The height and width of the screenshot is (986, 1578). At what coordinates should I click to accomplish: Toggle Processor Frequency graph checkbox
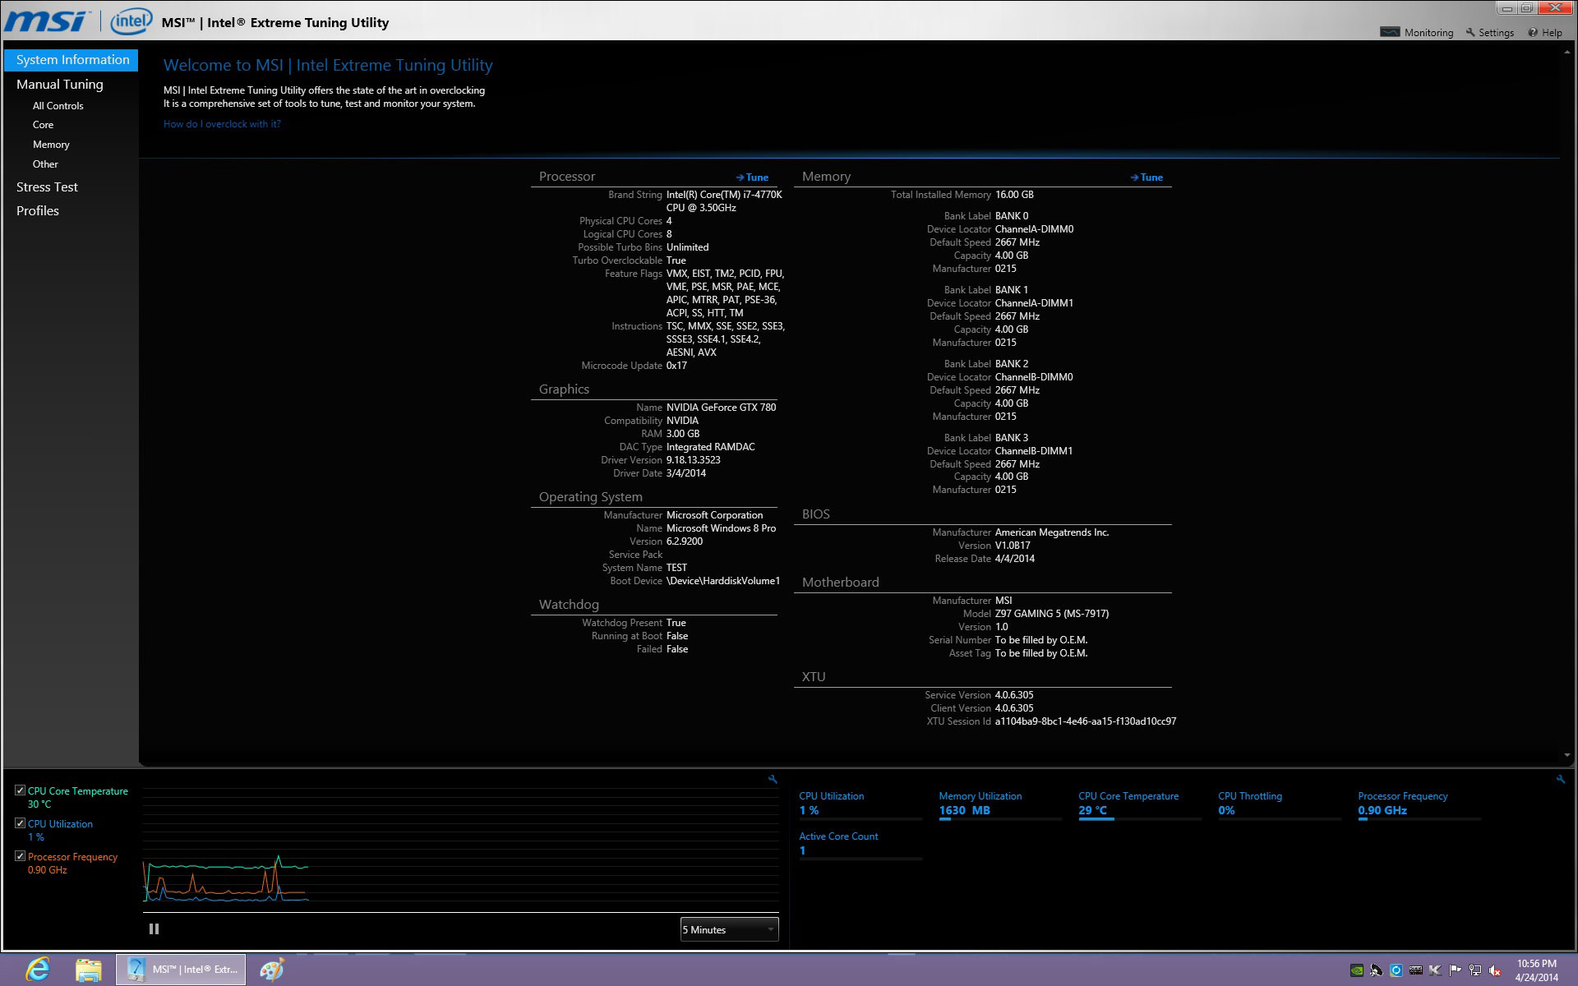coord(21,856)
